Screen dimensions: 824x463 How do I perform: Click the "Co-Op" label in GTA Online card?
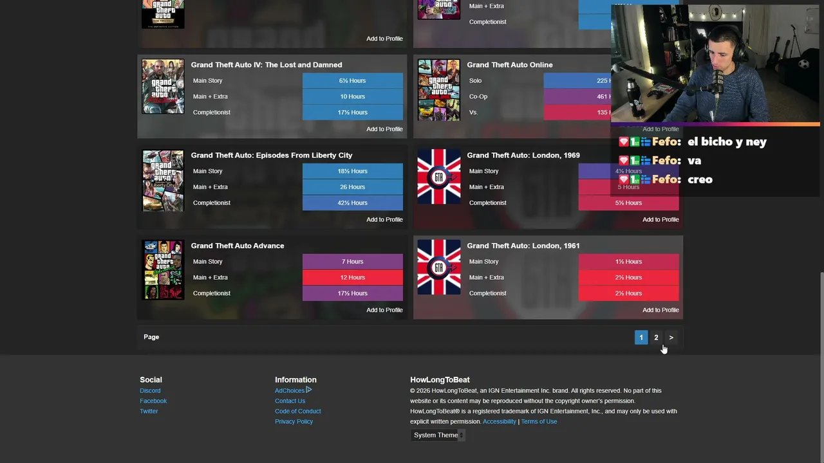tap(478, 96)
